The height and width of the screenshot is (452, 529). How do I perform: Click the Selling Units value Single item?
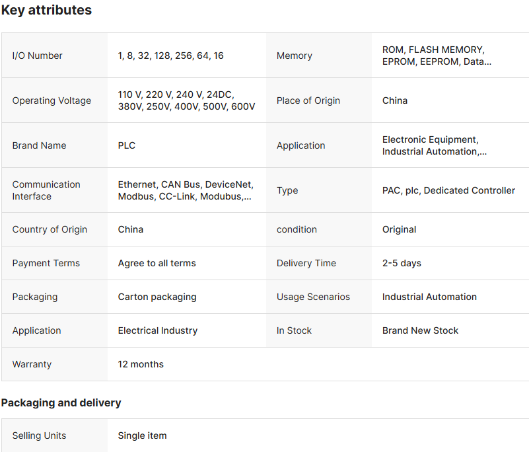142,435
